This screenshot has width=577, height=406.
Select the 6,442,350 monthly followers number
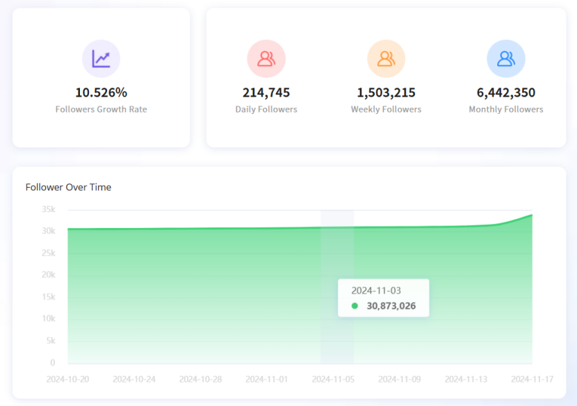(x=506, y=92)
